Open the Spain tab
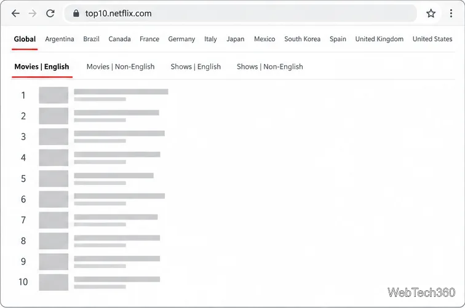 coord(338,39)
